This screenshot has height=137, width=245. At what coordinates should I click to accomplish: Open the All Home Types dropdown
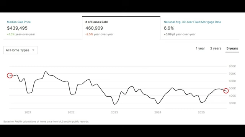click(x=20, y=50)
